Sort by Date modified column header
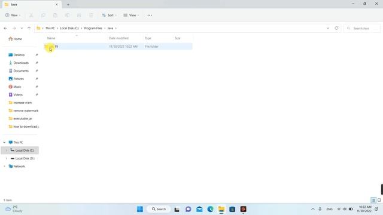Screen dimensions: 383x215 (x=118, y=38)
